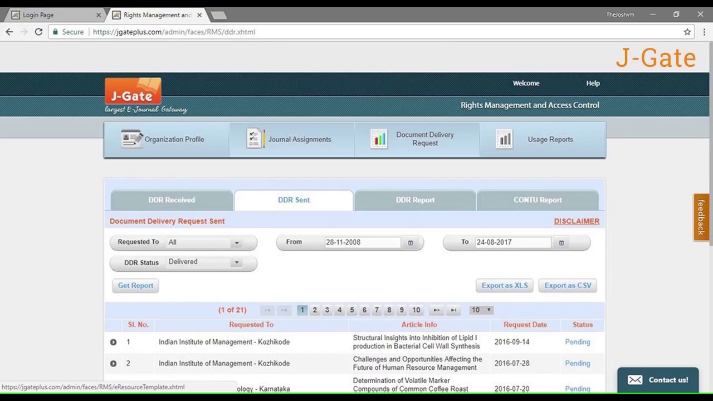Expand row 2 details

tap(113, 364)
